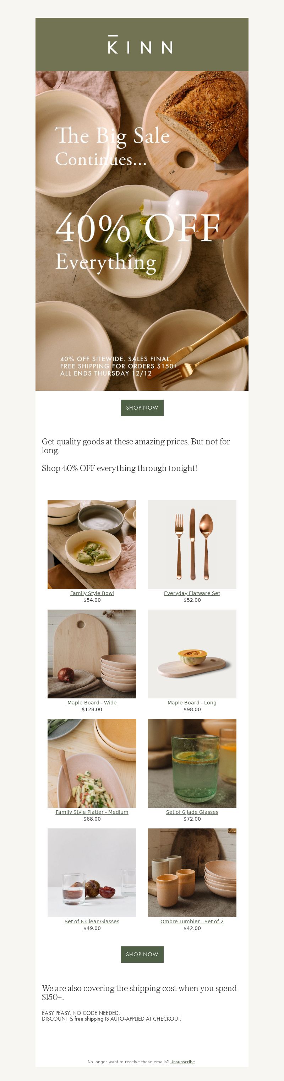284x1081 pixels.
Task: Follow the Set of 6 Clear Glasses link
Action: coord(92,921)
